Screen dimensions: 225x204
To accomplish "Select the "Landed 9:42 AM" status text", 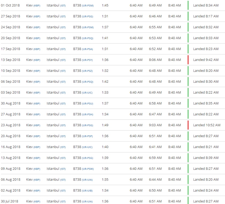I will point(206,60).
